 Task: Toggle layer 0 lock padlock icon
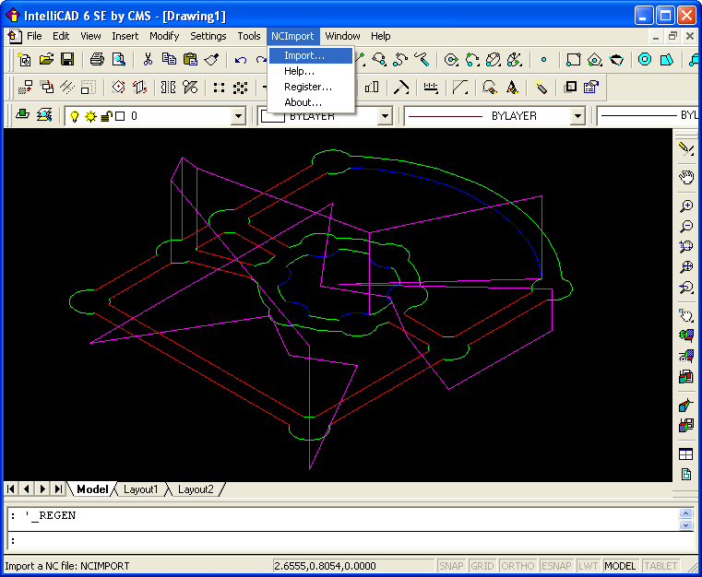[106, 117]
